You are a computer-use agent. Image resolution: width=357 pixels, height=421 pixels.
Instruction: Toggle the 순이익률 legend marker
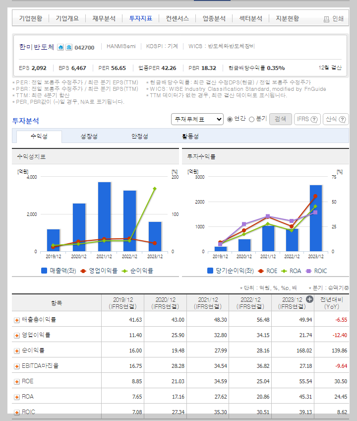[x=124, y=271]
